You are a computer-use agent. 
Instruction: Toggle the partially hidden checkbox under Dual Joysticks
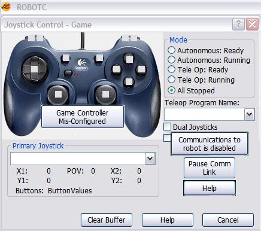click(x=167, y=138)
